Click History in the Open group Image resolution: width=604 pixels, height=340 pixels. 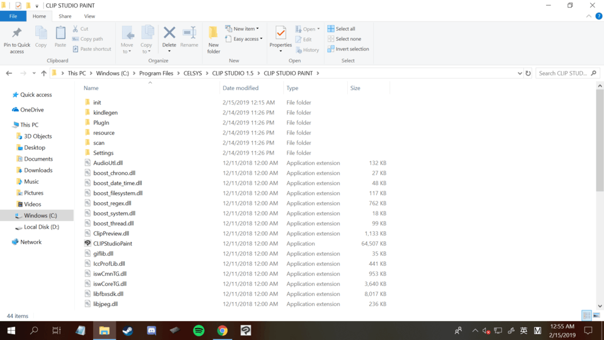tap(308, 50)
